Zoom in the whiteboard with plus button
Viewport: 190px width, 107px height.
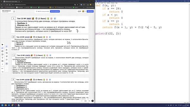click(x=89, y=101)
